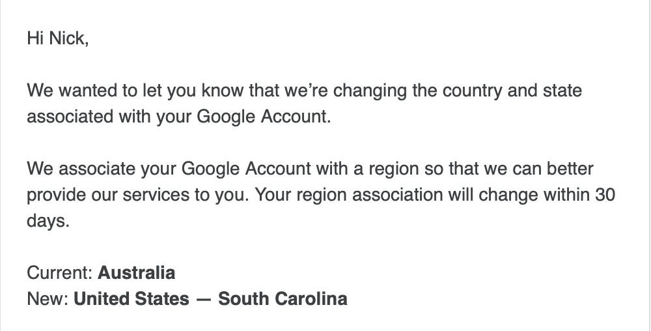Click the word "days." ending the paragraph
This screenshot has height=331, width=651.
pos(48,220)
